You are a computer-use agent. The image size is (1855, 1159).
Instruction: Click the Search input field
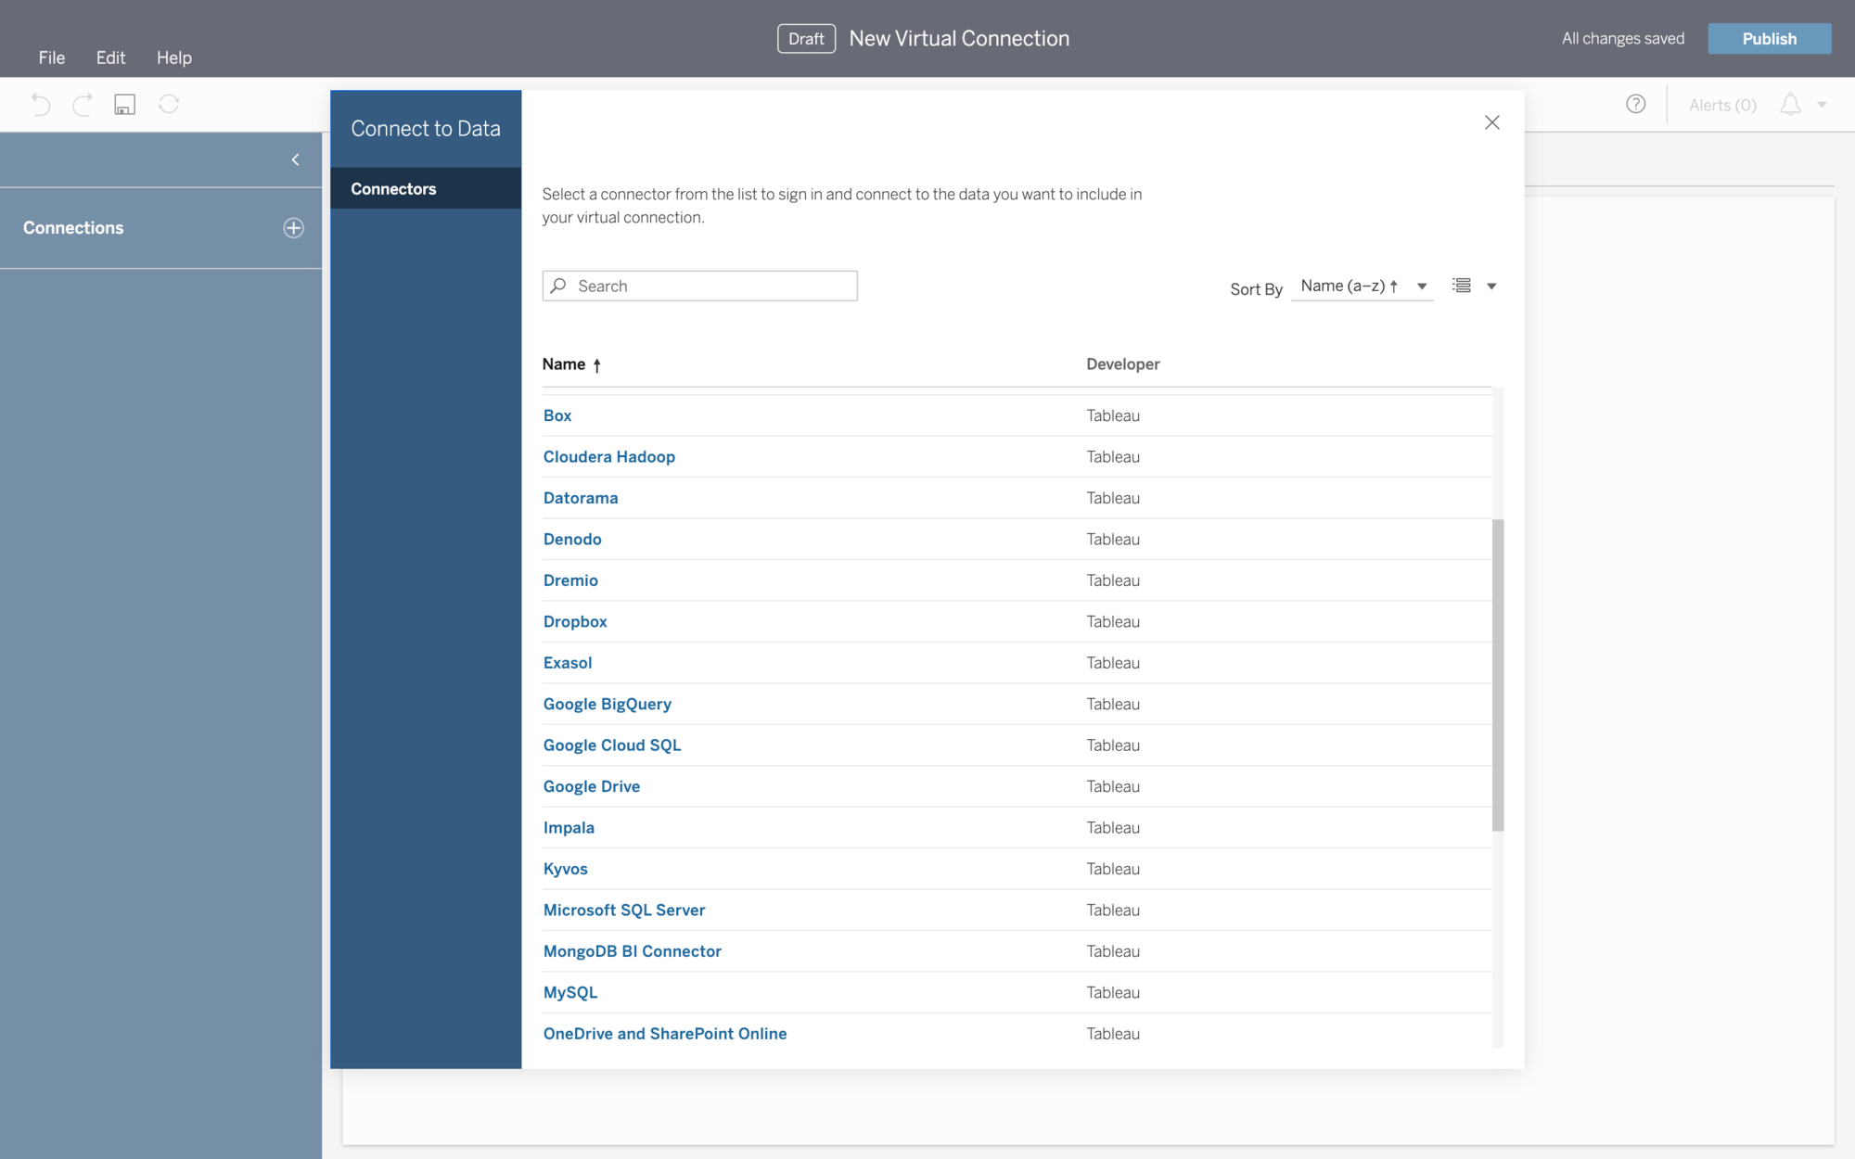(x=699, y=286)
